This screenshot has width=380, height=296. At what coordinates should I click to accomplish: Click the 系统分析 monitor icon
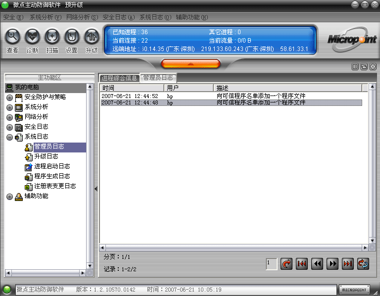(x=19, y=107)
